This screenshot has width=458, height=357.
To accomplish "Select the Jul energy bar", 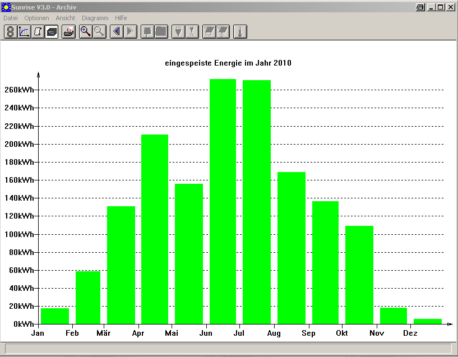I will click(256, 202).
